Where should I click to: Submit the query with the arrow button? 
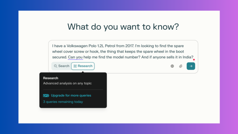(x=191, y=66)
